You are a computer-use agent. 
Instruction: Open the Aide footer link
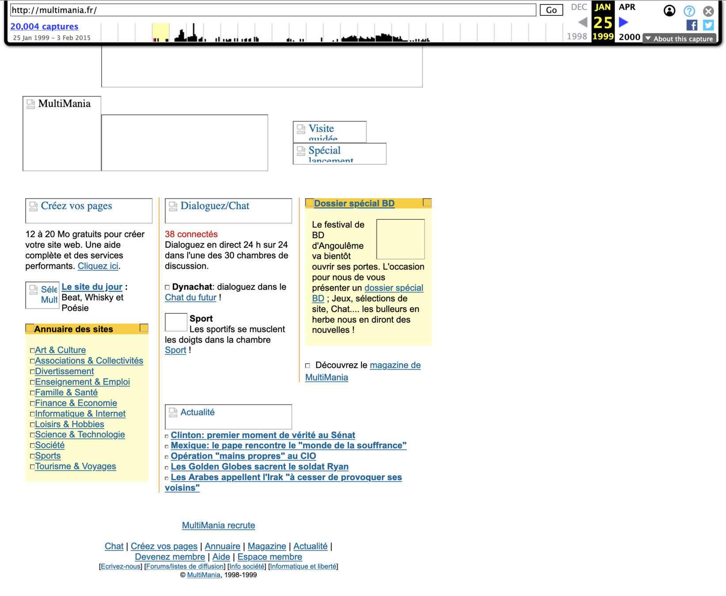(x=221, y=557)
